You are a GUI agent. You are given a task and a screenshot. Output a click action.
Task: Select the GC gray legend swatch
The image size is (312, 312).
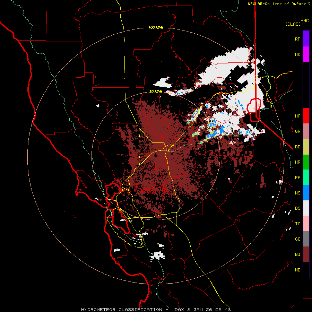(x=306, y=239)
